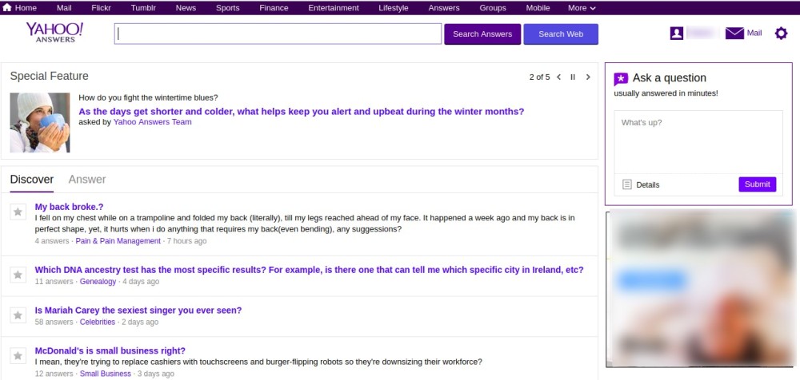Open Groups in the top navigation
The width and height of the screenshot is (800, 380).
(x=493, y=8)
